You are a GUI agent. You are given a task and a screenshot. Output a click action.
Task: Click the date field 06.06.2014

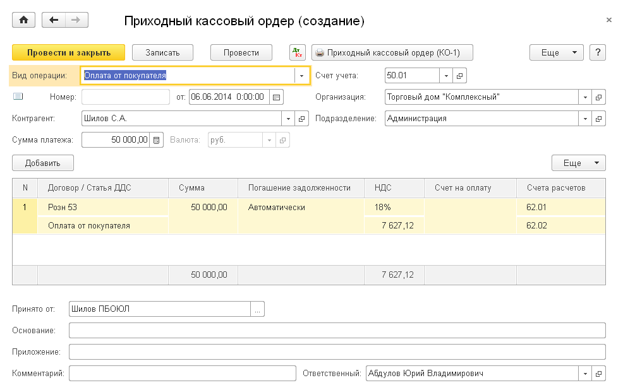pyautogui.click(x=229, y=97)
